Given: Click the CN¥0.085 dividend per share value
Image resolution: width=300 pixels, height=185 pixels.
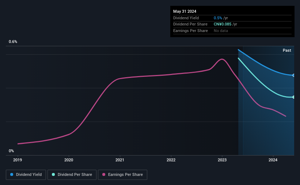Looking at the screenshot, I should point(223,24).
